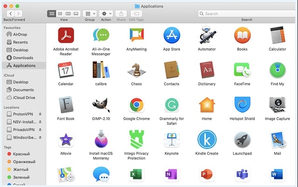Open Desktop under iCloud

click(x=24, y=82)
